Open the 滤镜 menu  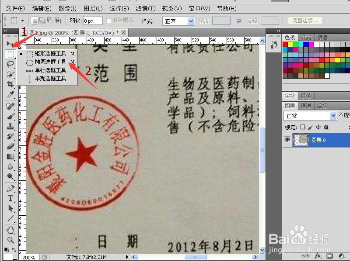[x=146, y=8]
